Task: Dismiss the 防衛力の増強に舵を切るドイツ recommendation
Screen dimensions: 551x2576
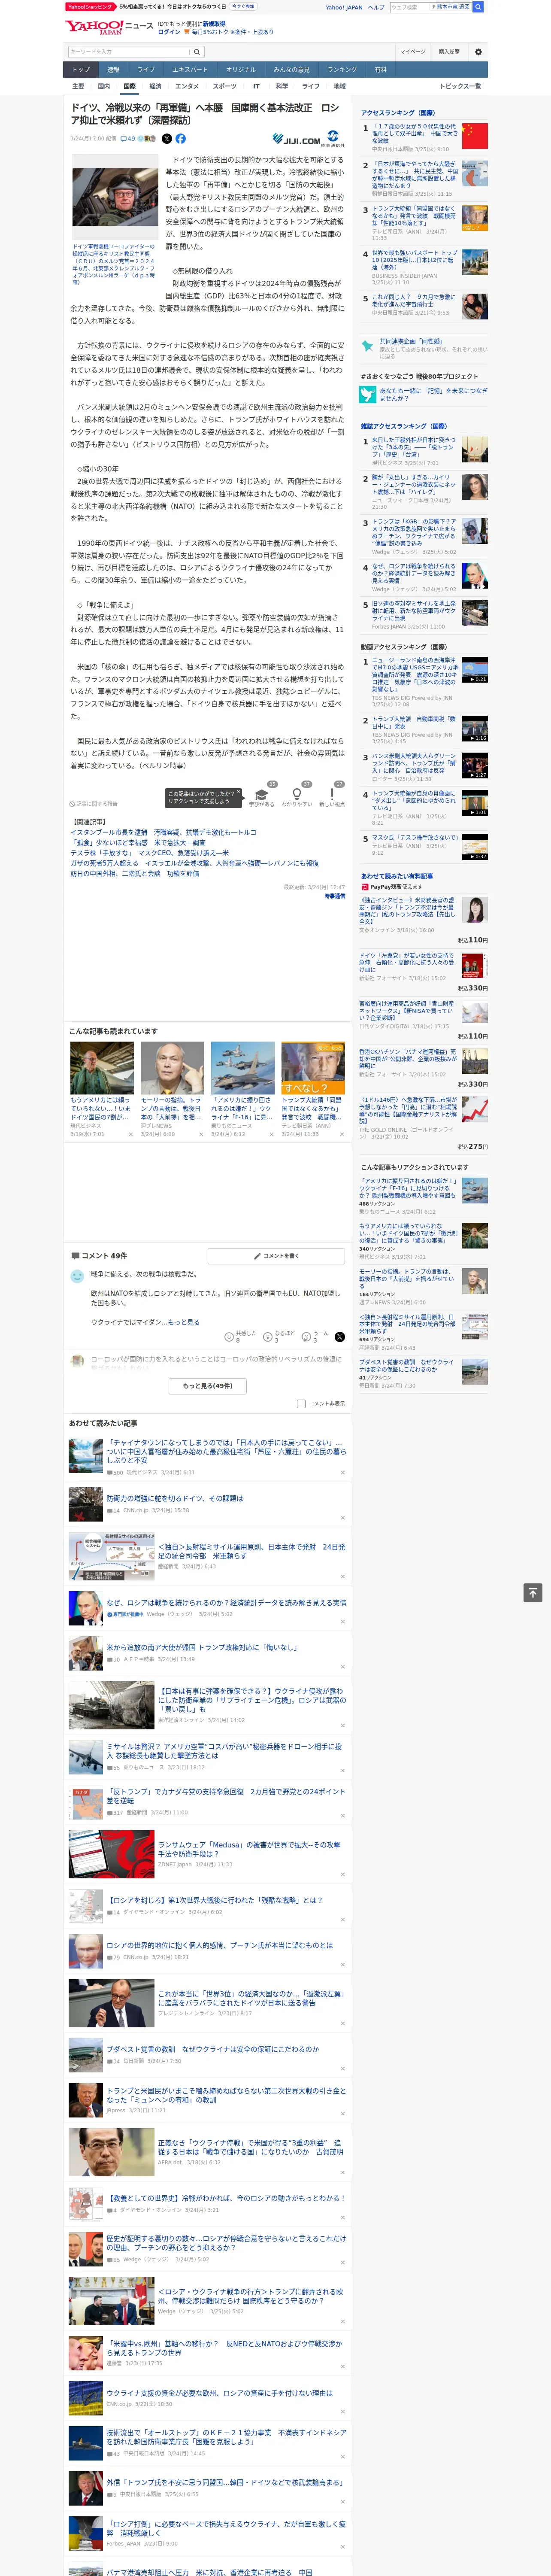Action: [342, 1518]
